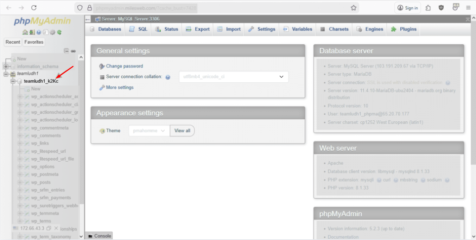Screen dimensions: 476x240
Task: Open the Console at the bottom
Action: click(99, 236)
